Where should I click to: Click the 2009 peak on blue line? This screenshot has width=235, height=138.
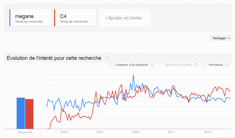[133, 75]
